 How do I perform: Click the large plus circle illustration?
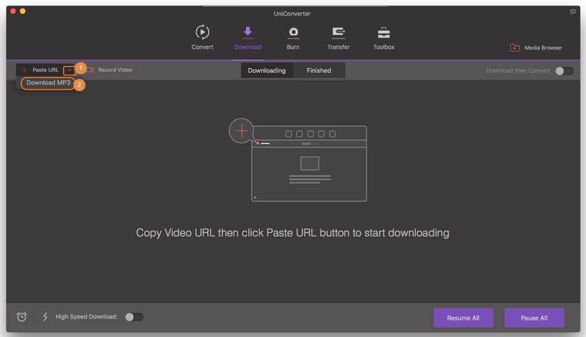(x=241, y=131)
